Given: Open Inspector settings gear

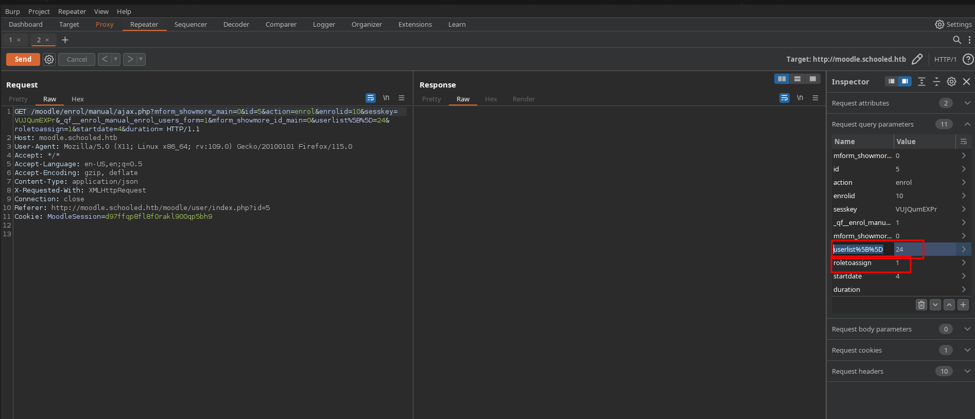Looking at the screenshot, I should point(951,81).
